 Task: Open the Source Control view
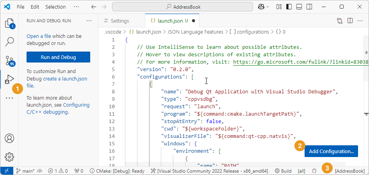[x=9, y=60]
